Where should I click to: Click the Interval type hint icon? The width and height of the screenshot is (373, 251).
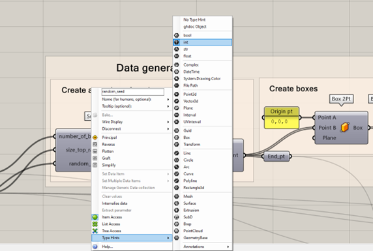tap(177, 115)
